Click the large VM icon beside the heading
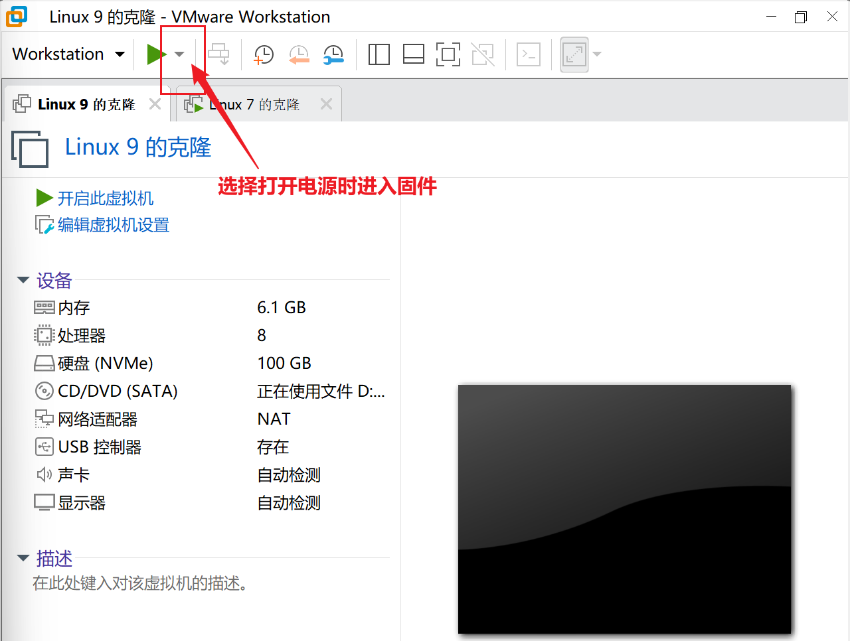This screenshot has width=850, height=641. (x=30, y=149)
